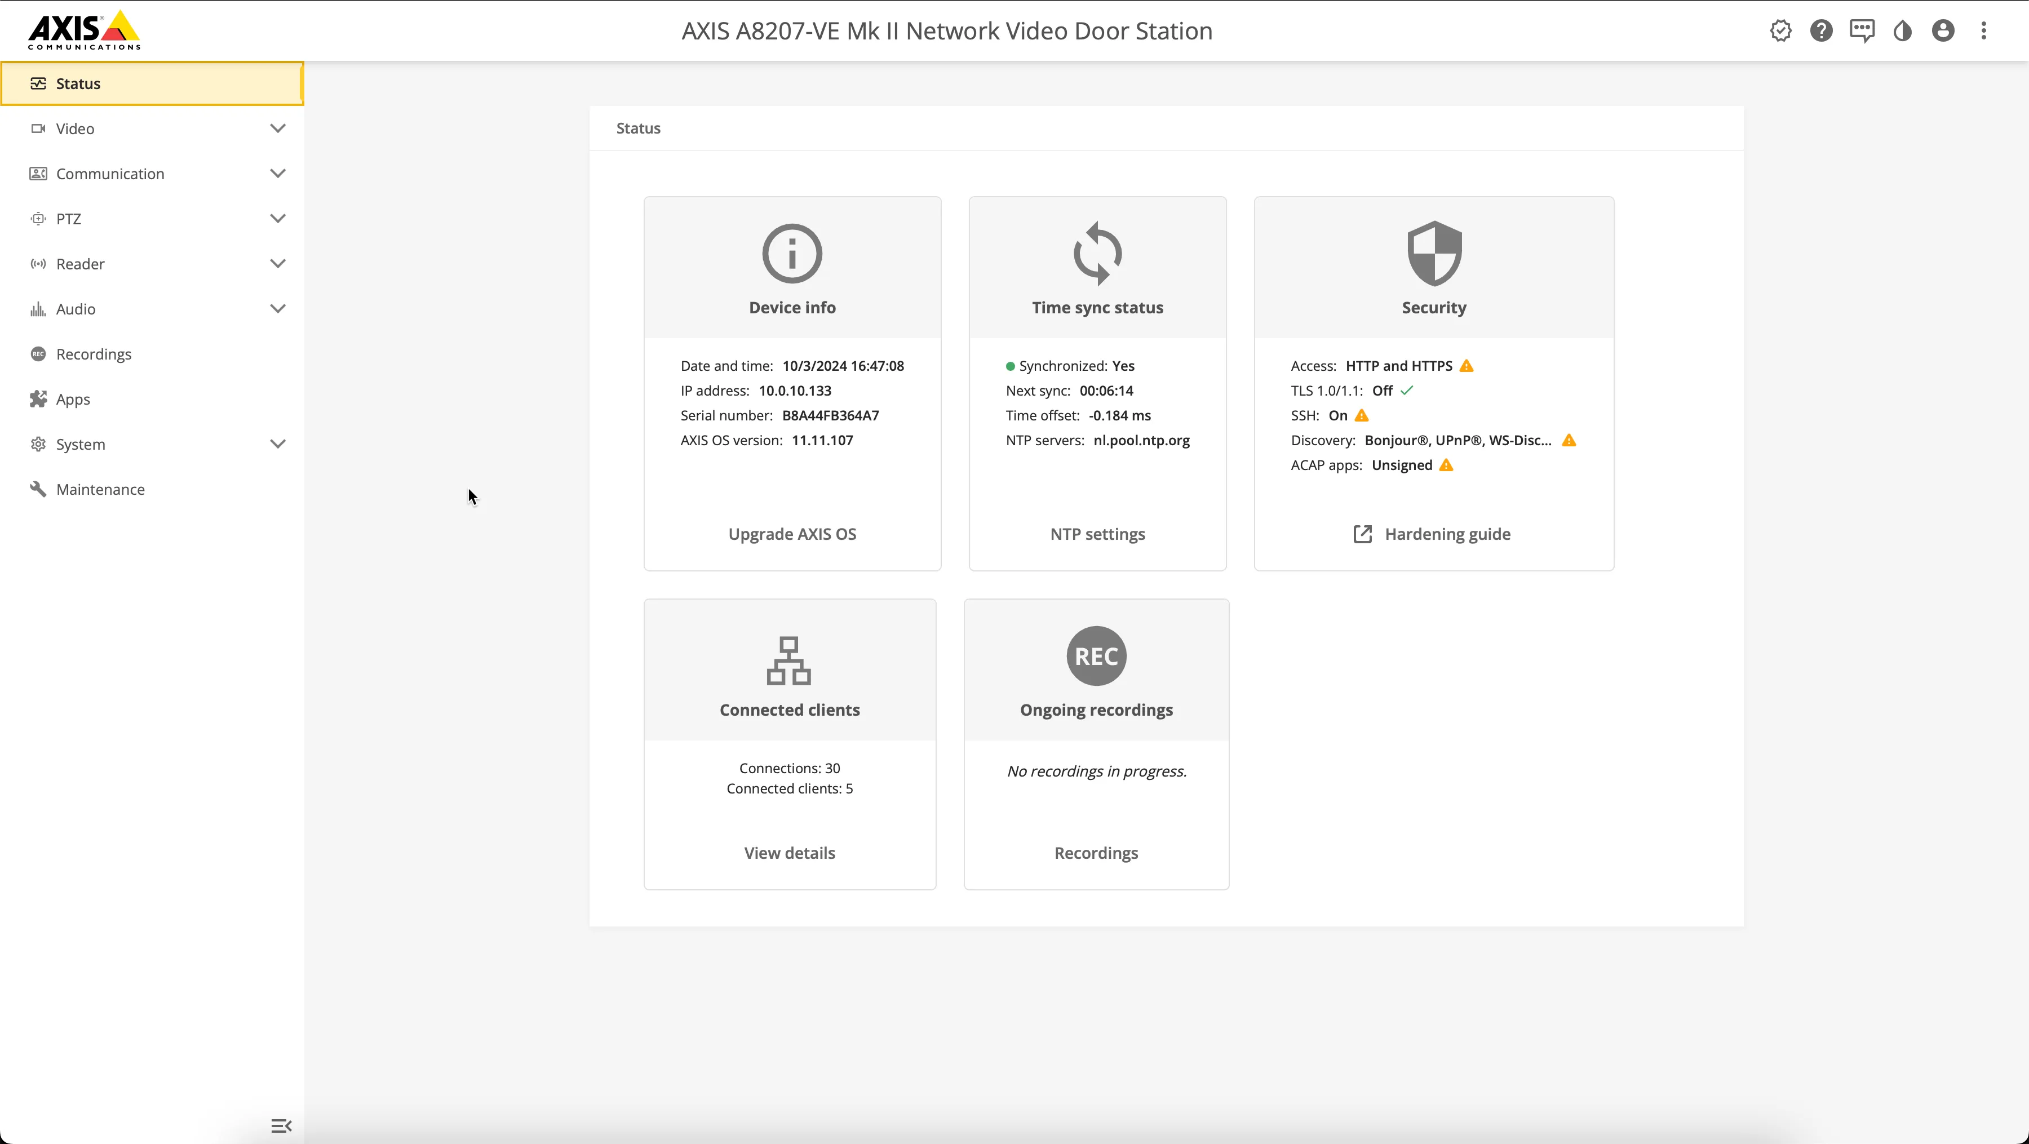Screen dimensions: 2029x1144
Task: Click Upgrade AXIS OS link
Action: point(792,534)
